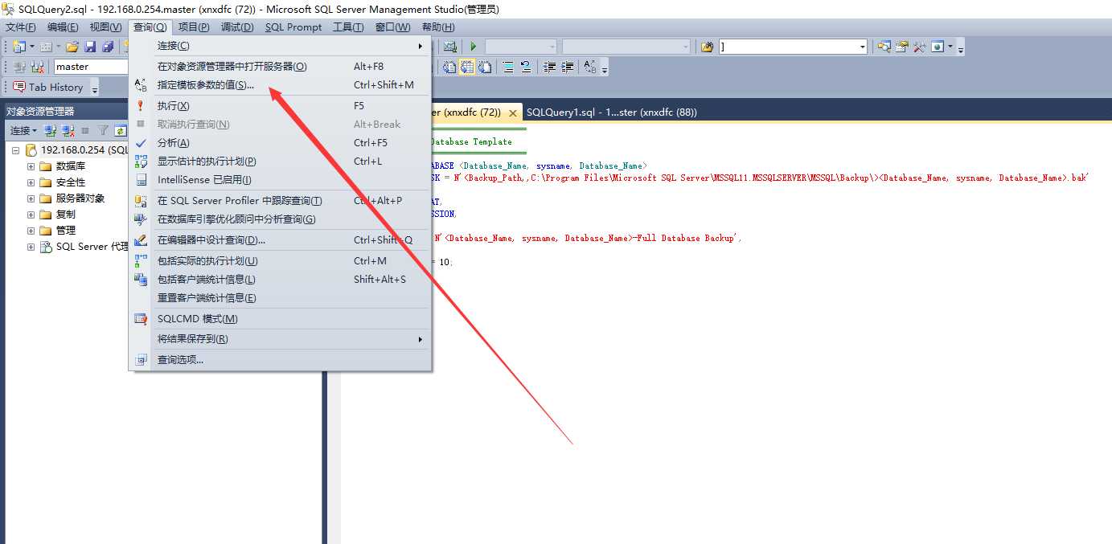This screenshot has height=544, width=1112.
Task: Open the master database combo box
Action: [91, 67]
